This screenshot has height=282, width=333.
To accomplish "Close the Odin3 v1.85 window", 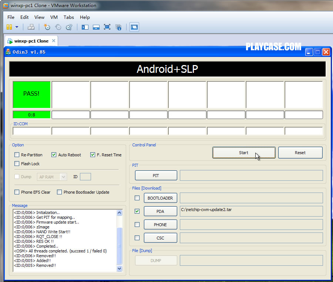I will pos(326,52).
